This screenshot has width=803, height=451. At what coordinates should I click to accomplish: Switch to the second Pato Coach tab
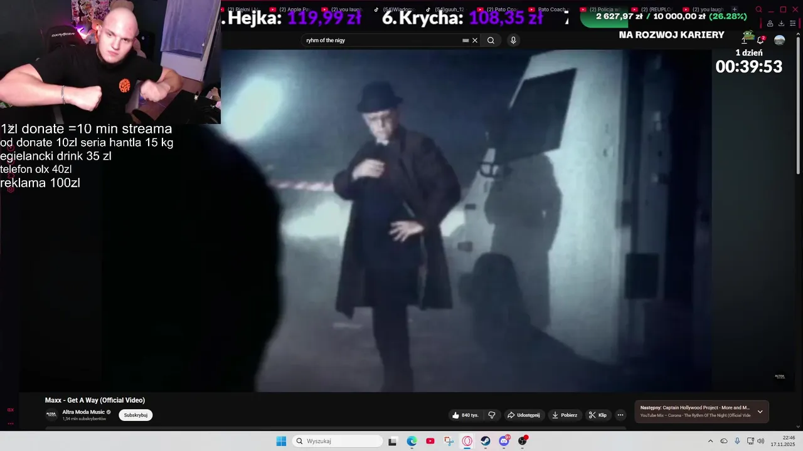549,9
